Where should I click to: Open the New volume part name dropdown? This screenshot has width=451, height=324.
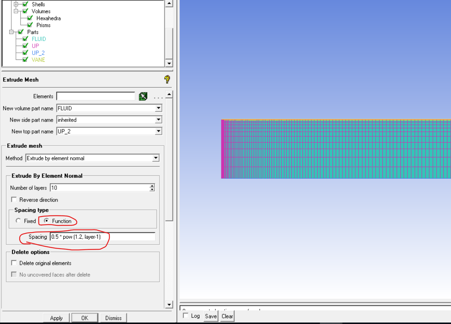(159, 108)
